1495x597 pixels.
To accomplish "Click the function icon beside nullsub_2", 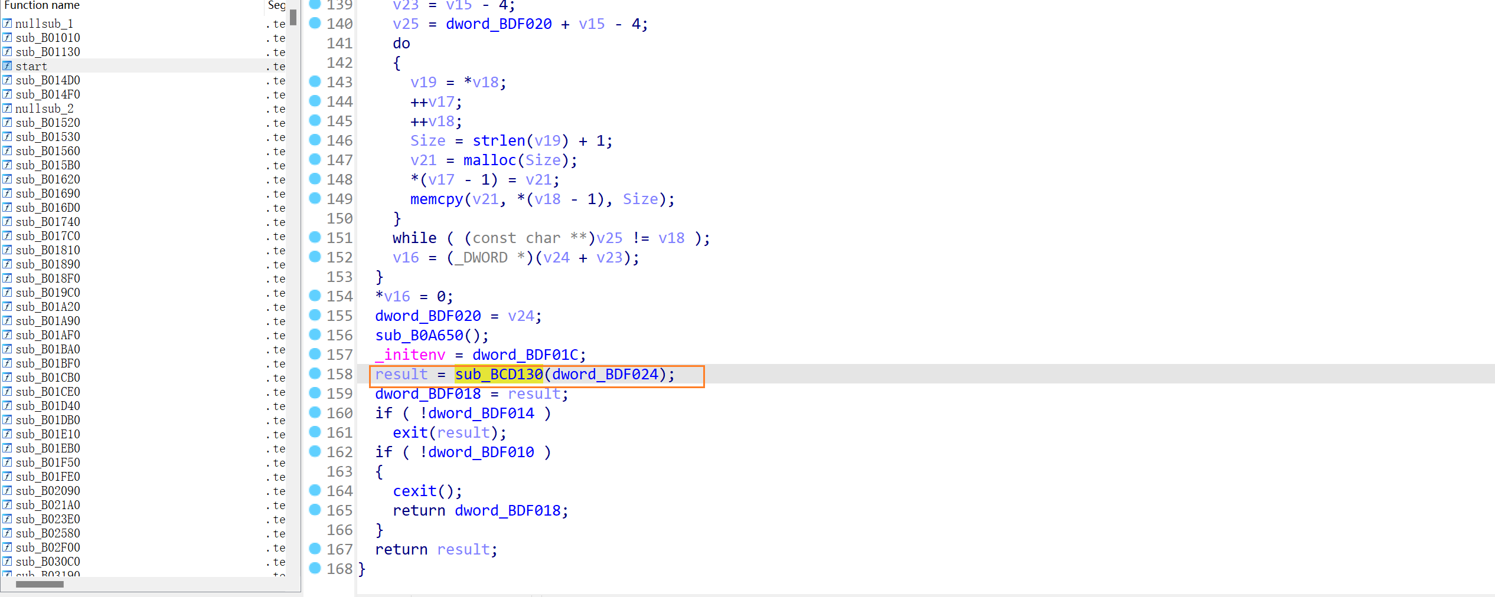I will click(x=7, y=109).
